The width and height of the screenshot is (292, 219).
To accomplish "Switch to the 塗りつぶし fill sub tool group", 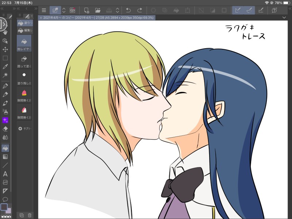I will pos(25,23).
